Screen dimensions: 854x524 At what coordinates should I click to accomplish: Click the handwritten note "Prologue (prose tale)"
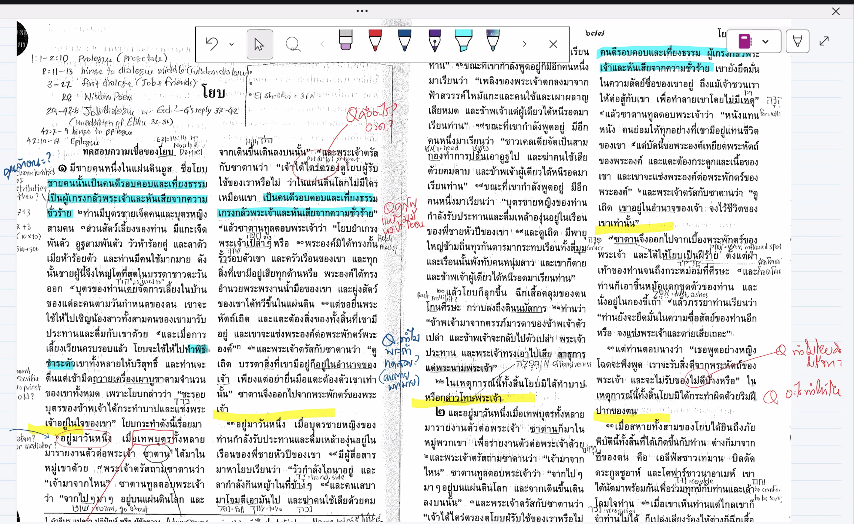tap(123, 58)
